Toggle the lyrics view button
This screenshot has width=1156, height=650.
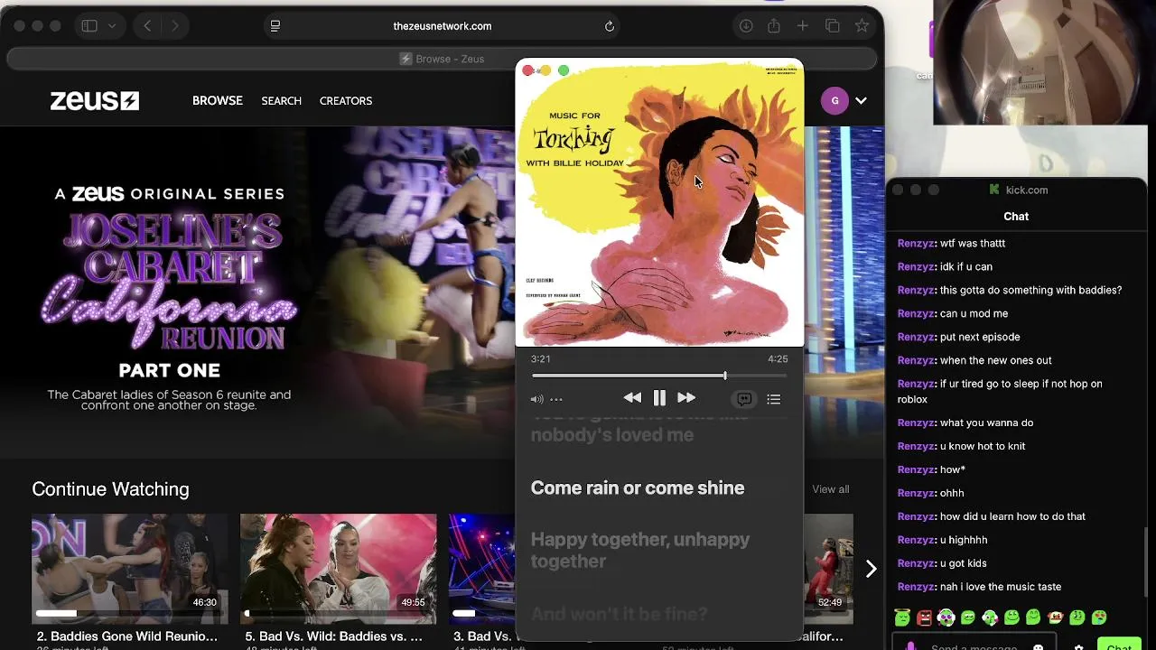744,399
